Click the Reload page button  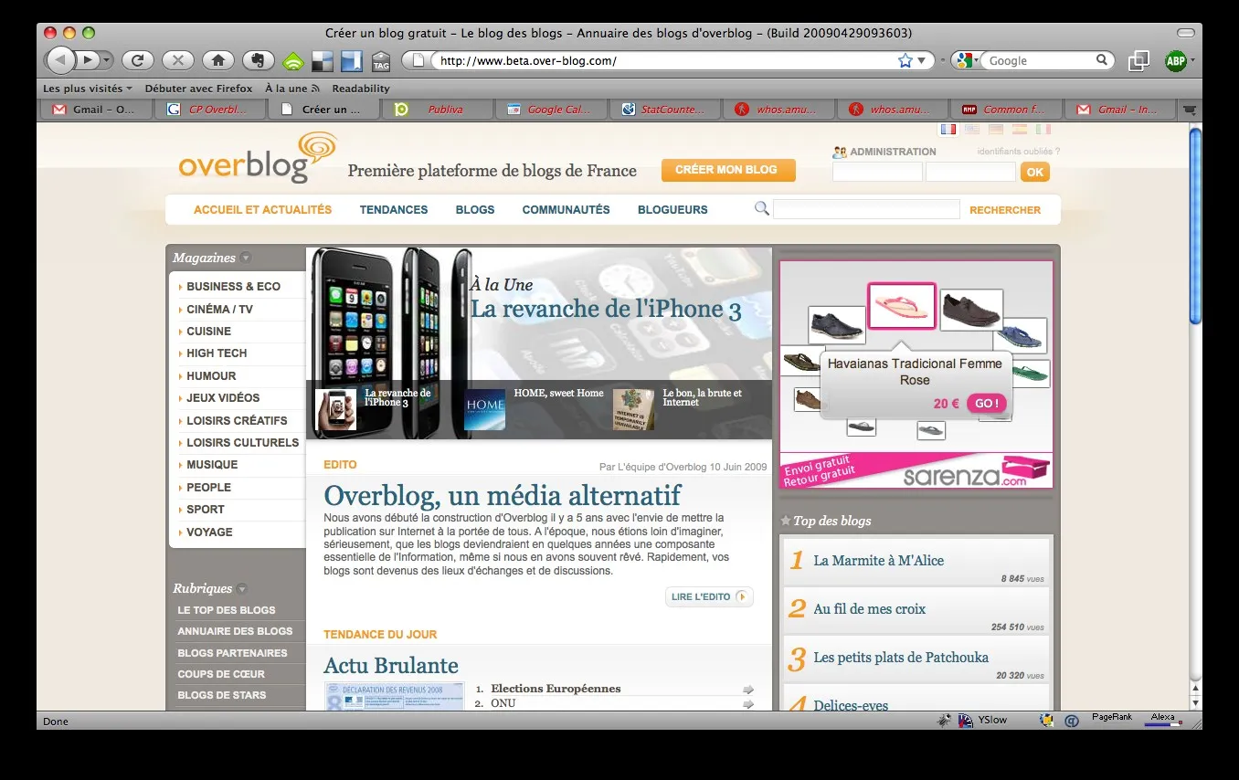137,60
